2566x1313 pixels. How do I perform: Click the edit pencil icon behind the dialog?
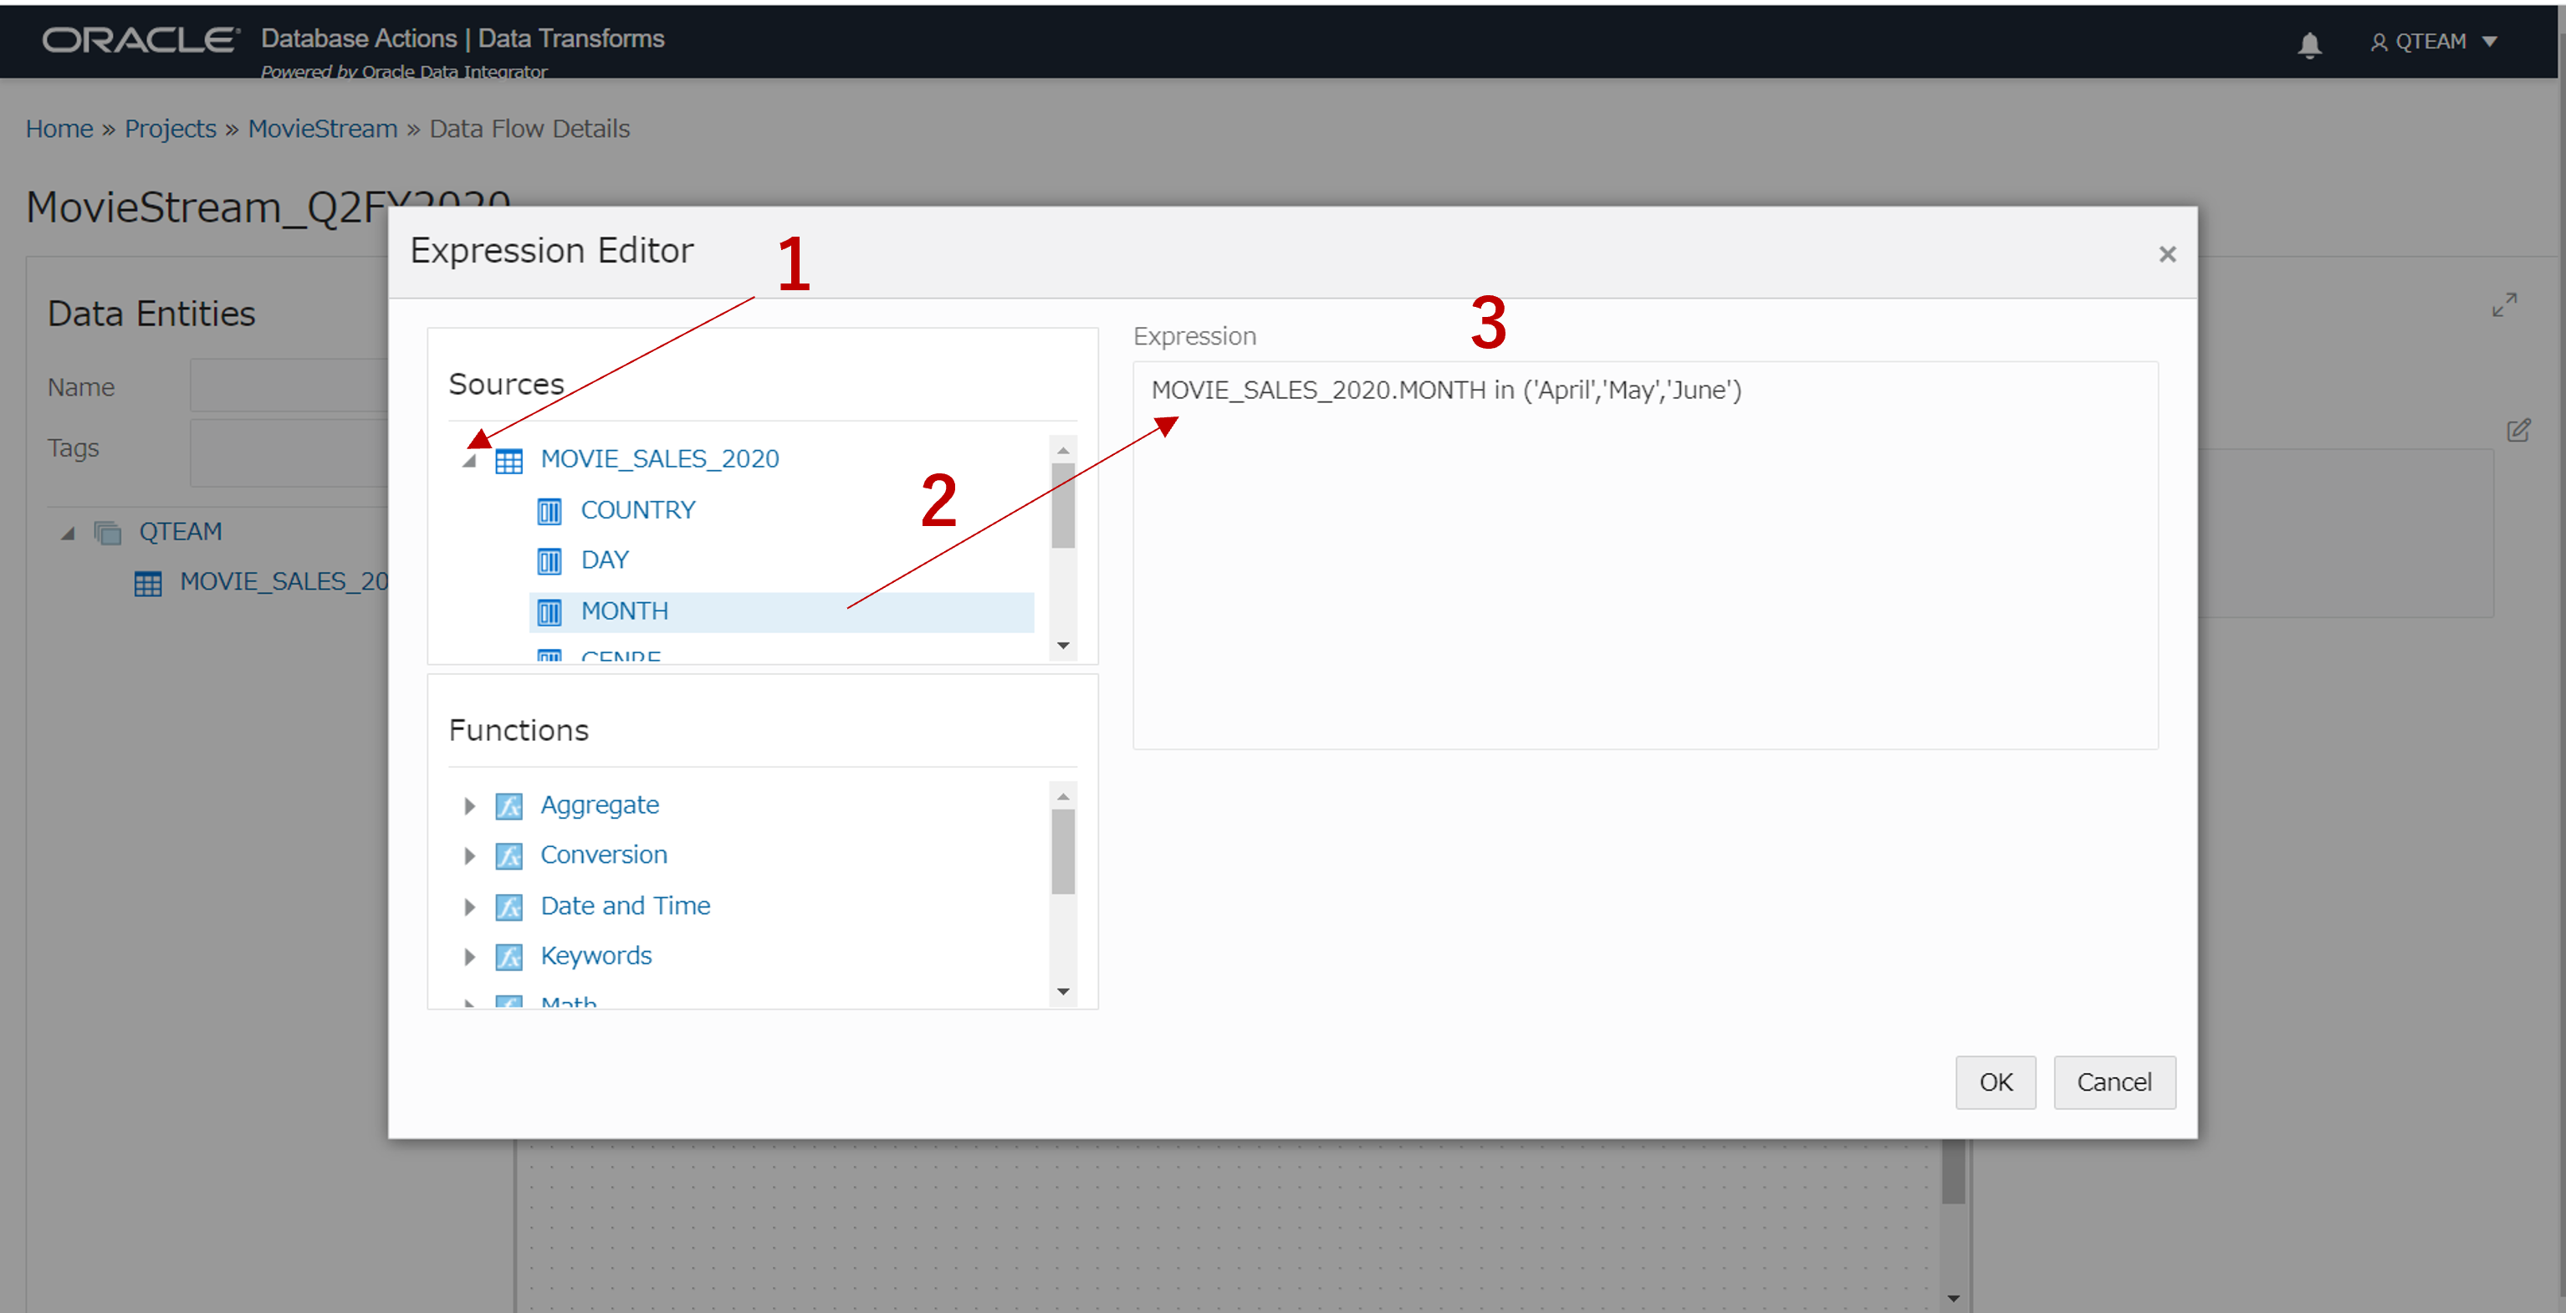pyautogui.click(x=2517, y=431)
